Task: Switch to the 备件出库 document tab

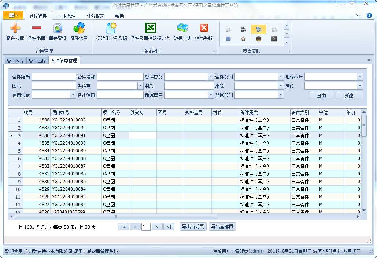Action: [x=37, y=60]
